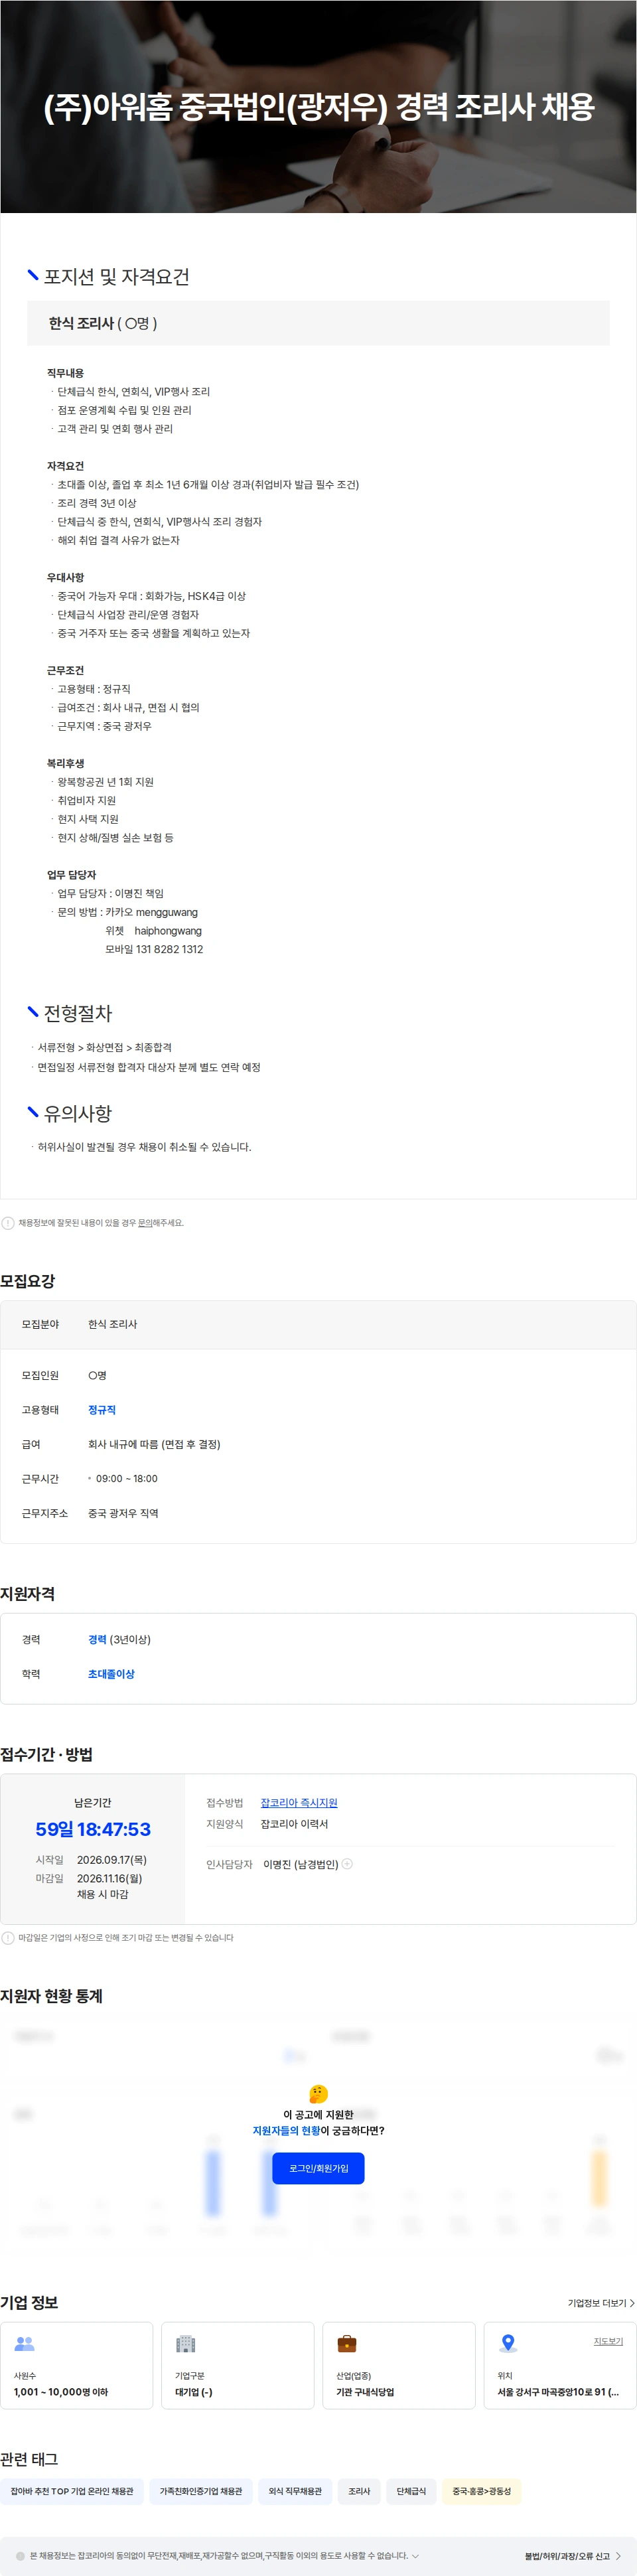Click the 문의 link under the posting
The image size is (637, 2576).
click(145, 1223)
